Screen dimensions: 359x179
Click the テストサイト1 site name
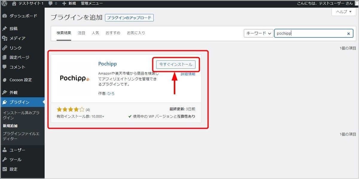click(31, 4)
